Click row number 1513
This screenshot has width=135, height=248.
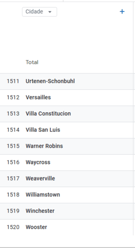pos(13,114)
